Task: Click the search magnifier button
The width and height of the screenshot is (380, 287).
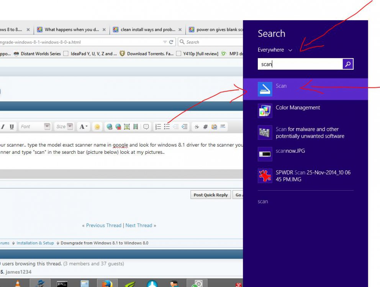Action: [x=348, y=64]
